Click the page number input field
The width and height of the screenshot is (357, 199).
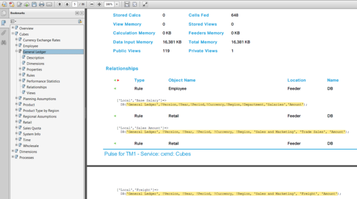[74, 4]
